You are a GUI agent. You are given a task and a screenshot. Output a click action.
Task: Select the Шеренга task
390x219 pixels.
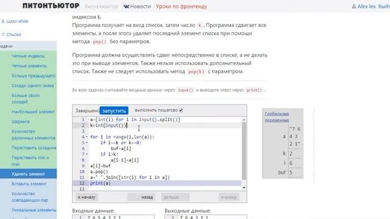coord(20,122)
